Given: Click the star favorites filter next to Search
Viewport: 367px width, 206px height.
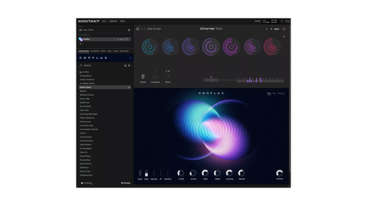Looking at the screenshot, I should point(129,65).
